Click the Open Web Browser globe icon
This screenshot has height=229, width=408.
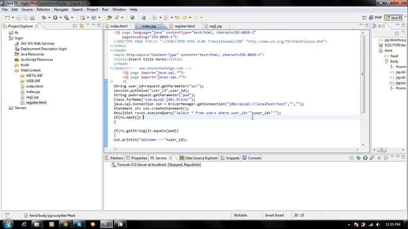tap(132, 18)
